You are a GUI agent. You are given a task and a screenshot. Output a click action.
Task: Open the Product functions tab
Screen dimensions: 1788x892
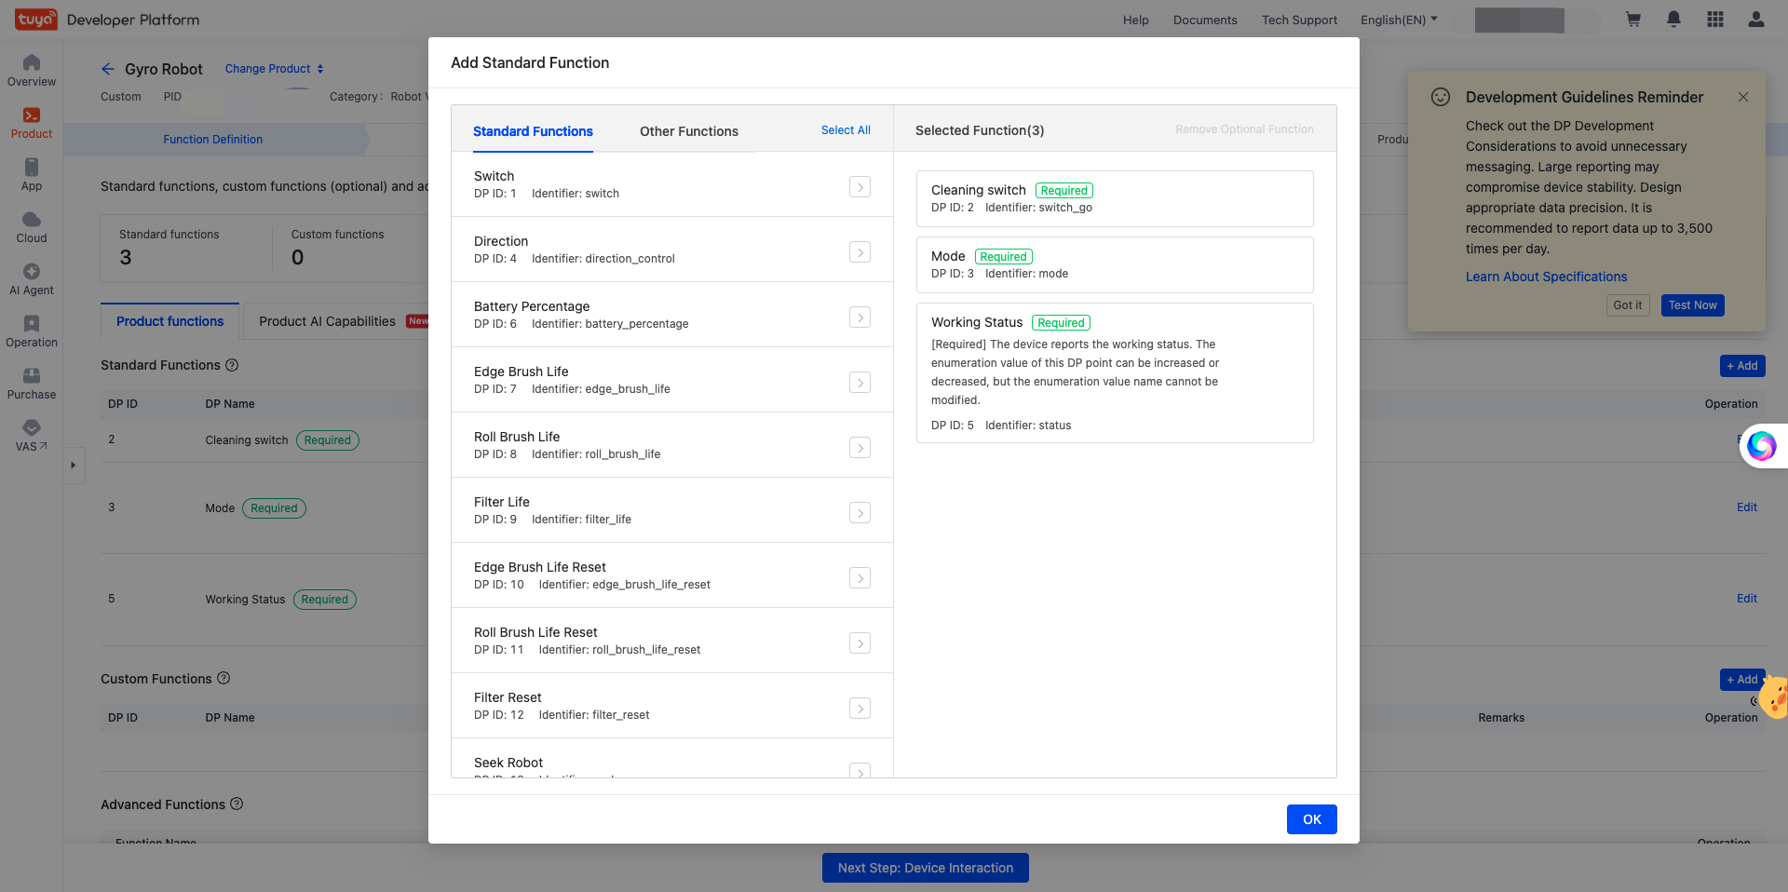click(x=169, y=321)
